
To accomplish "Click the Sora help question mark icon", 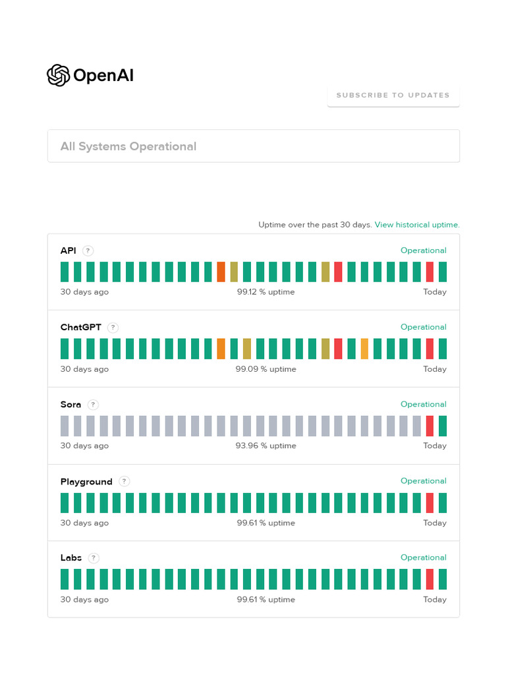I will (x=93, y=405).
